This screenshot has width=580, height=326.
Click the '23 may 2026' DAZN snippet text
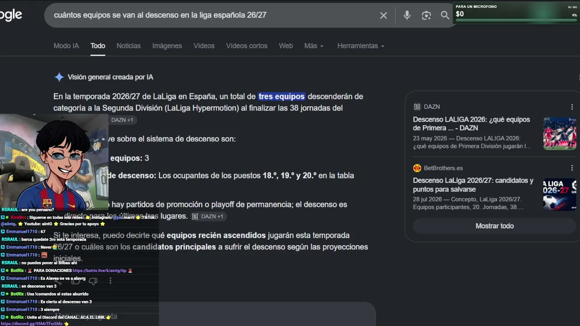(x=472, y=142)
